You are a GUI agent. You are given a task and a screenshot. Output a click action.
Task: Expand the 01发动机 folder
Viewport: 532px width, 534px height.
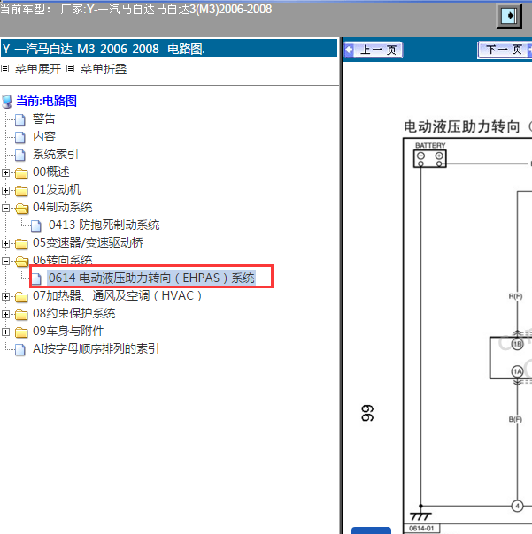click(5, 190)
